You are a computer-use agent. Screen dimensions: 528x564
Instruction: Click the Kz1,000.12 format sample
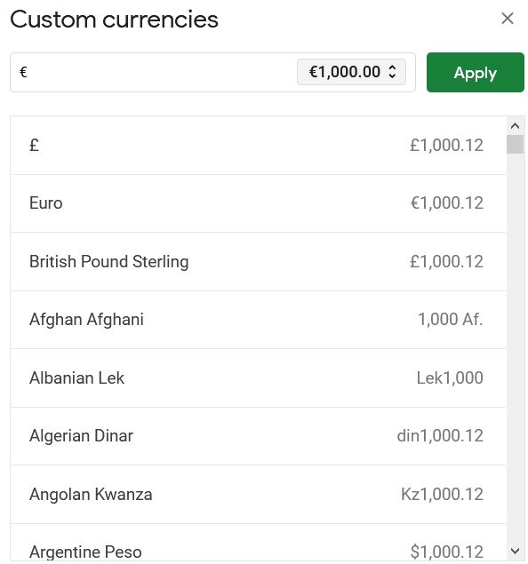442,494
